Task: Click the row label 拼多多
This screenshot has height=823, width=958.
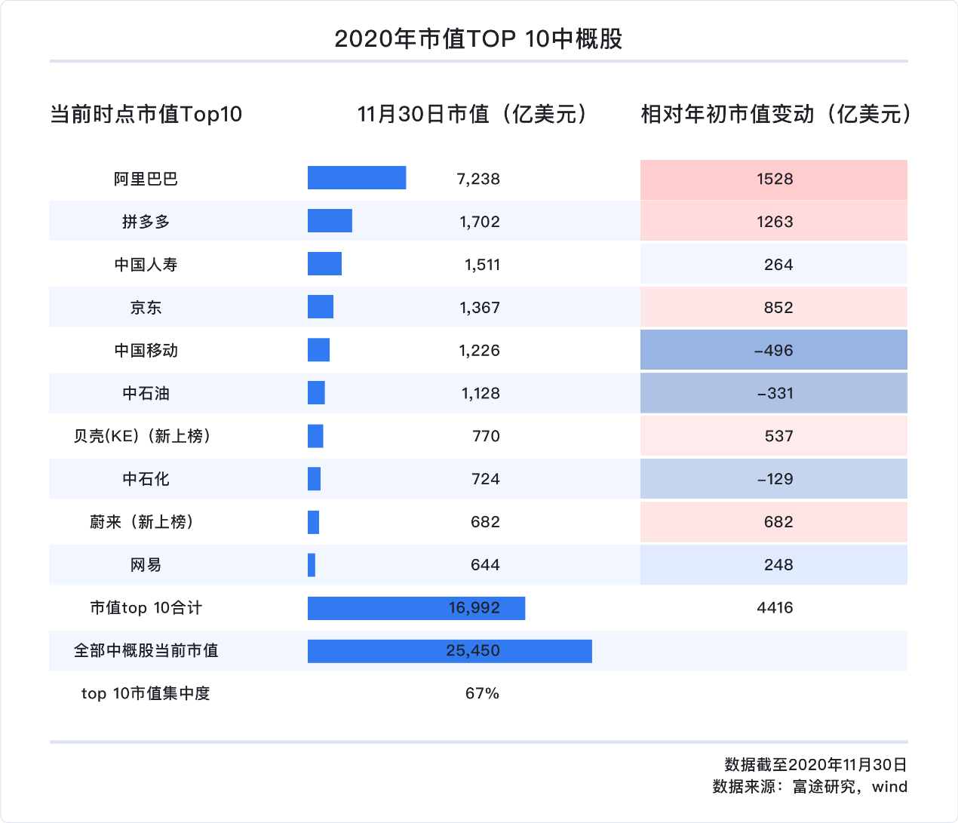Action: click(146, 222)
